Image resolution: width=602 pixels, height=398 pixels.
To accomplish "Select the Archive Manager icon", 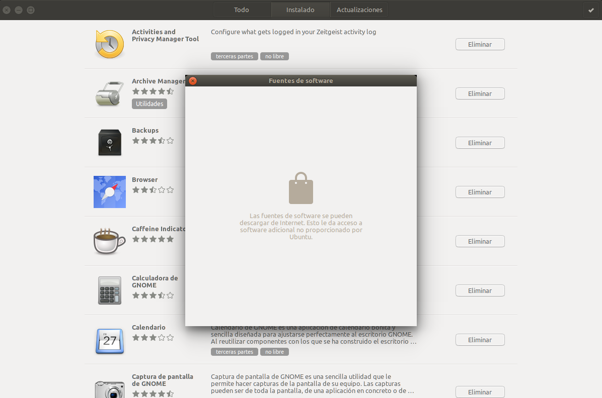I will point(109,93).
